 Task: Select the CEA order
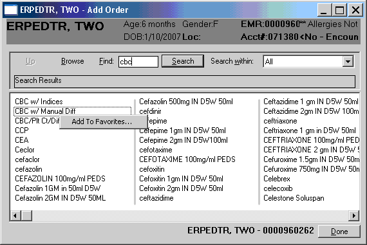(x=22, y=140)
